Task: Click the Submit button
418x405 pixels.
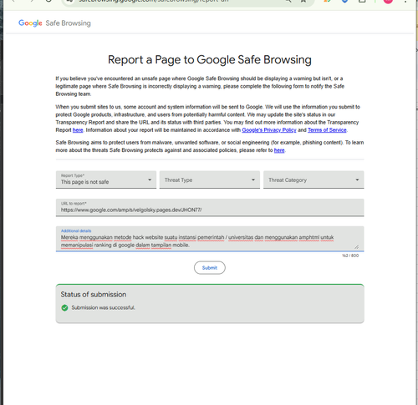Action: coord(210,267)
